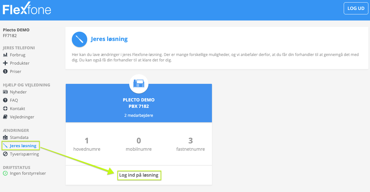Viewport: 370px width, 192px height.
Task: Click the PLECTO DEMO card title
Action: pyautogui.click(x=139, y=100)
